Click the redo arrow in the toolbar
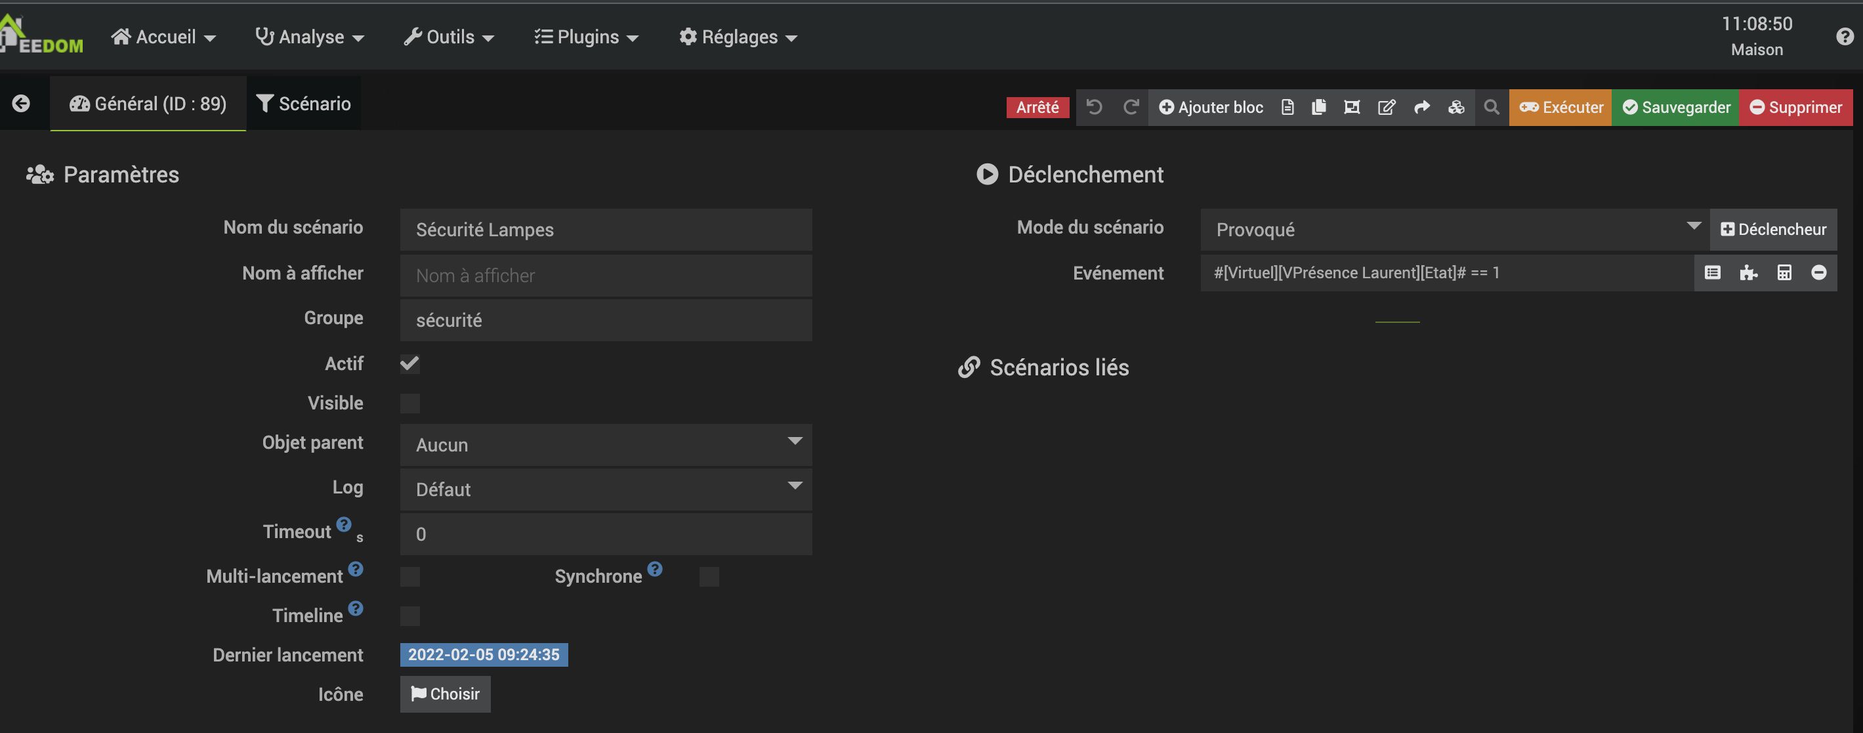This screenshot has width=1863, height=733. (1131, 107)
